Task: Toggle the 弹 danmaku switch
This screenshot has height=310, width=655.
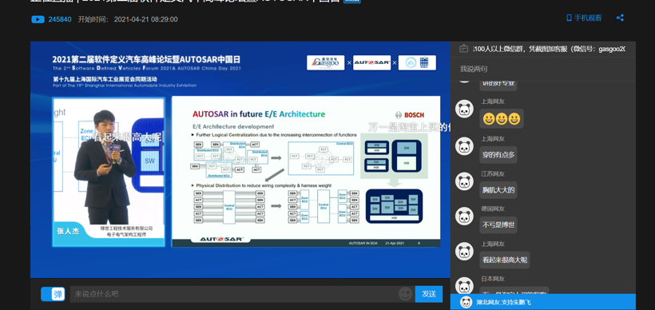Action: 53,294
